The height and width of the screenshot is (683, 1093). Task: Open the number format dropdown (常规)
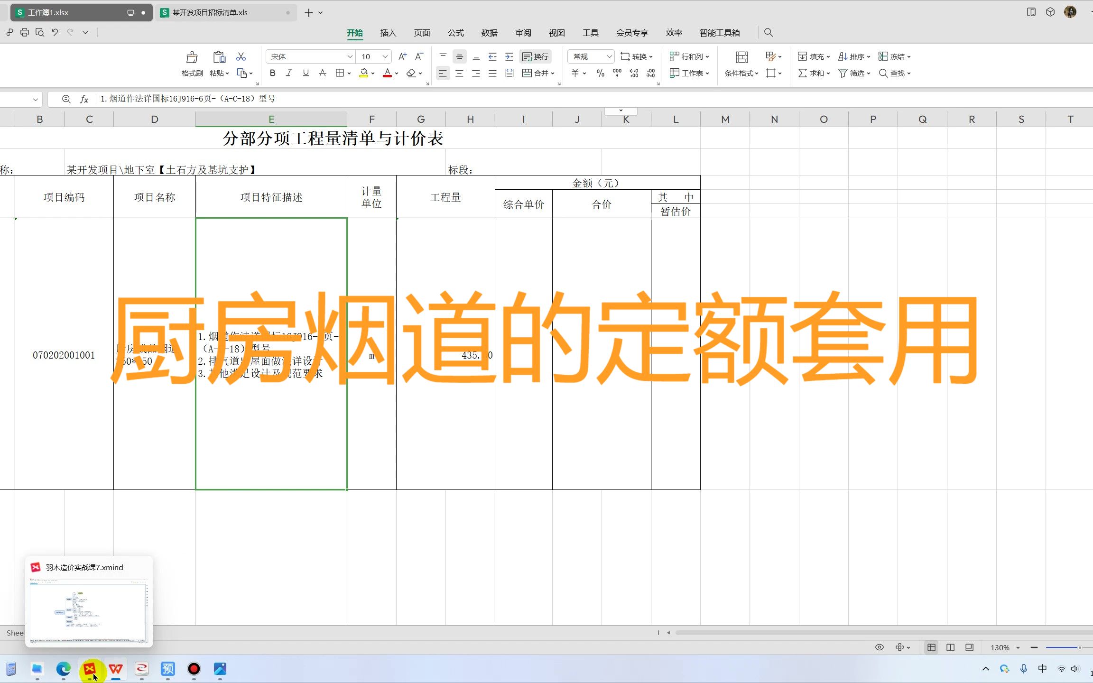[x=609, y=56]
